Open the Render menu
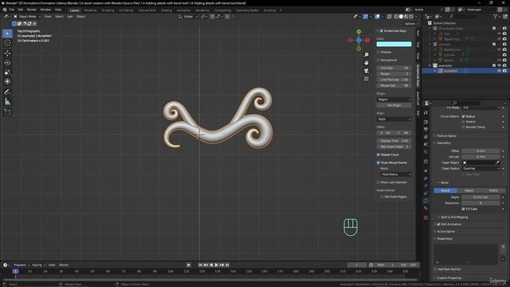 [x=32, y=10]
